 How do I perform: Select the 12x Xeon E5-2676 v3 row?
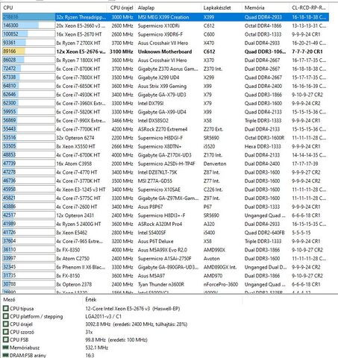pyautogui.click(x=166, y=51)
